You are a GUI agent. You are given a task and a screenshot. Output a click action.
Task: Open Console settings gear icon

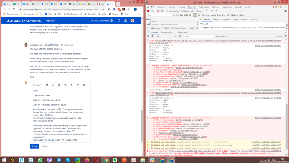coord(286,37)
